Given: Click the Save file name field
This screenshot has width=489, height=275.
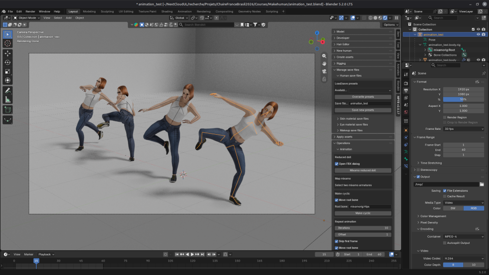Looking at the screenshot, I should (370, 104).
